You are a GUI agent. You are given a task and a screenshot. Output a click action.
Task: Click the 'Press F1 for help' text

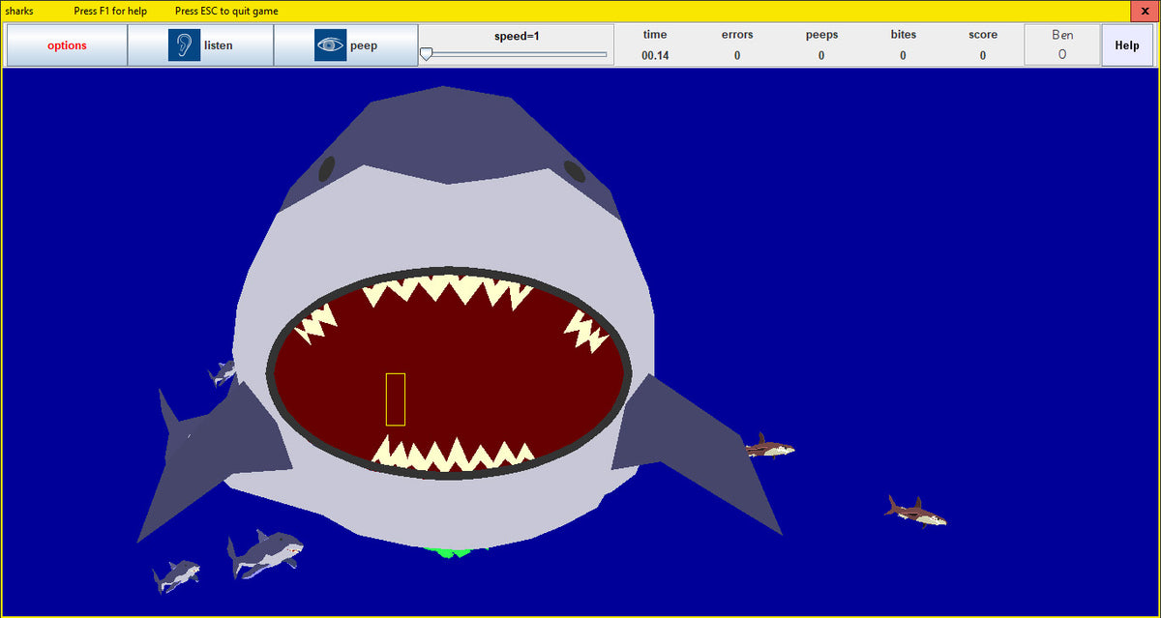(x=110, y=12)
